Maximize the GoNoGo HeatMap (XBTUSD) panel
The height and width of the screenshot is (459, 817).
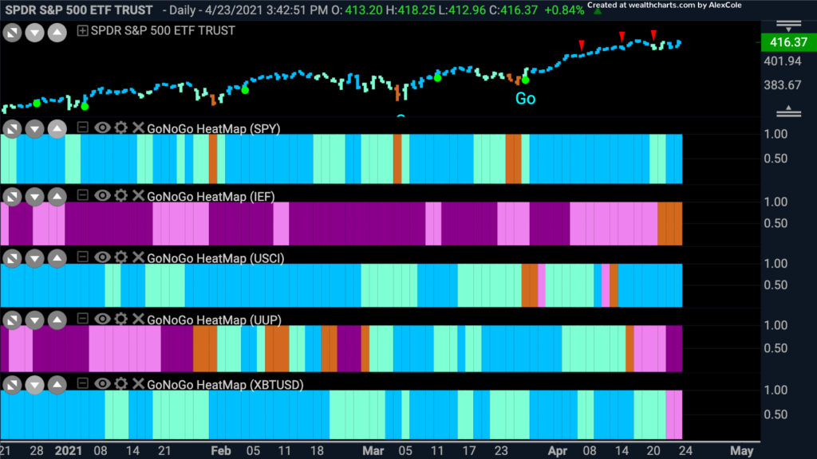[12, 385]
